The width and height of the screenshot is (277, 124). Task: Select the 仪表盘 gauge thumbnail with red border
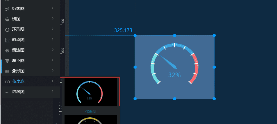(x=90, y=92)
